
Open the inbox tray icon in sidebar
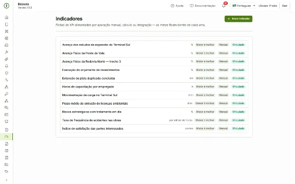[x=6, y=45]
